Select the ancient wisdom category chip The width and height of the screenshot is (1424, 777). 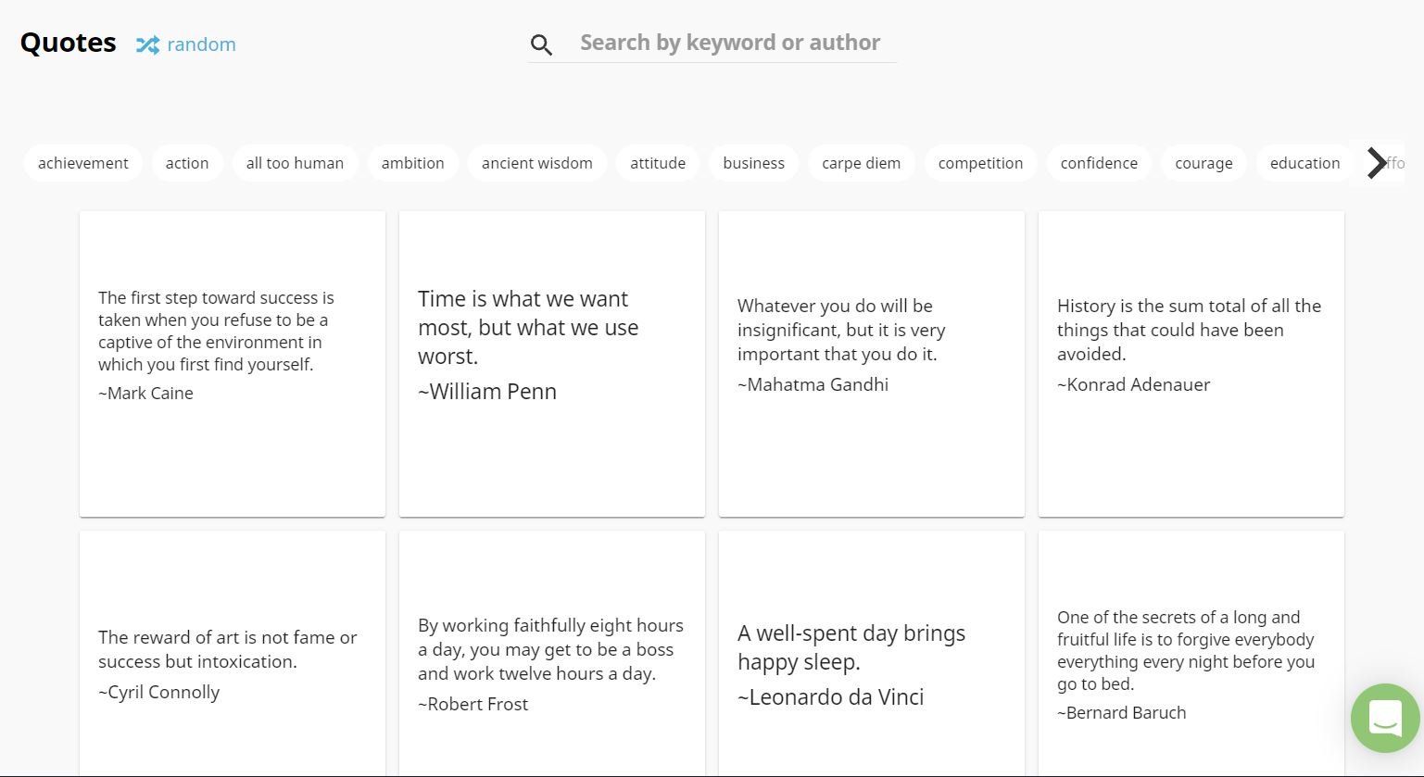coord(536,163)
